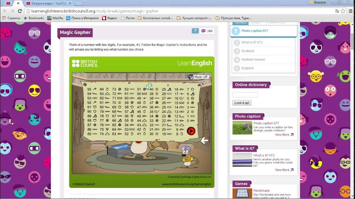Viewport: 355px width, 199px height.
Task: Go back using the browser back arrow
Action: coord(5,11)
